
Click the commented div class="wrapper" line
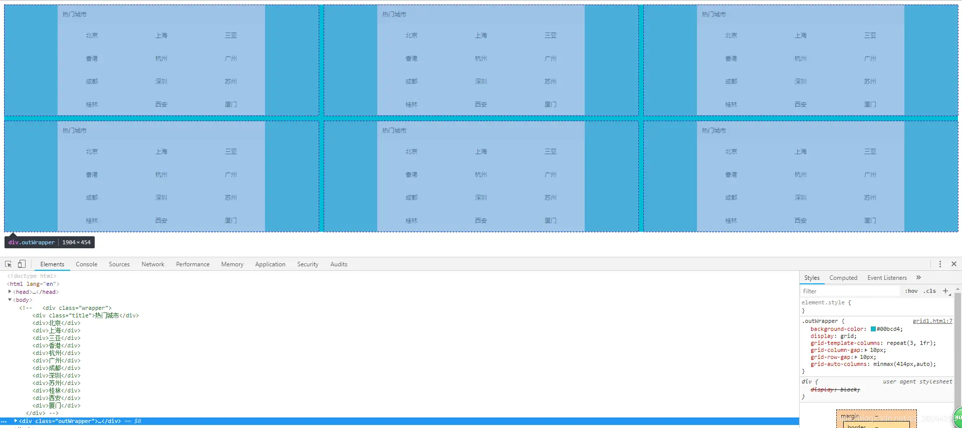coord(77,308)
